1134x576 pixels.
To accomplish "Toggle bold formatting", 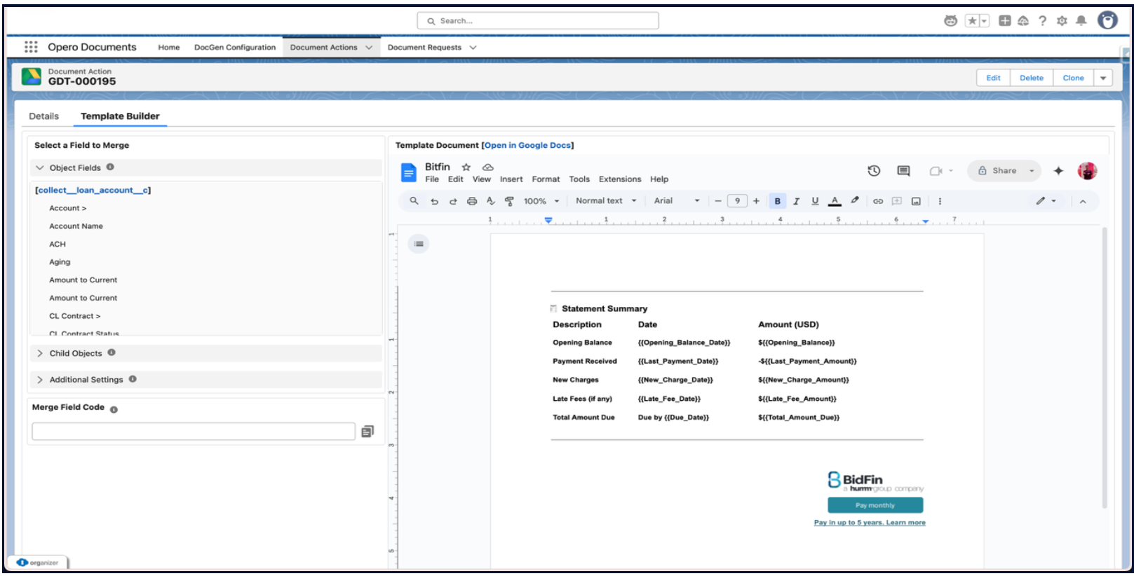I will coord(777,201).
